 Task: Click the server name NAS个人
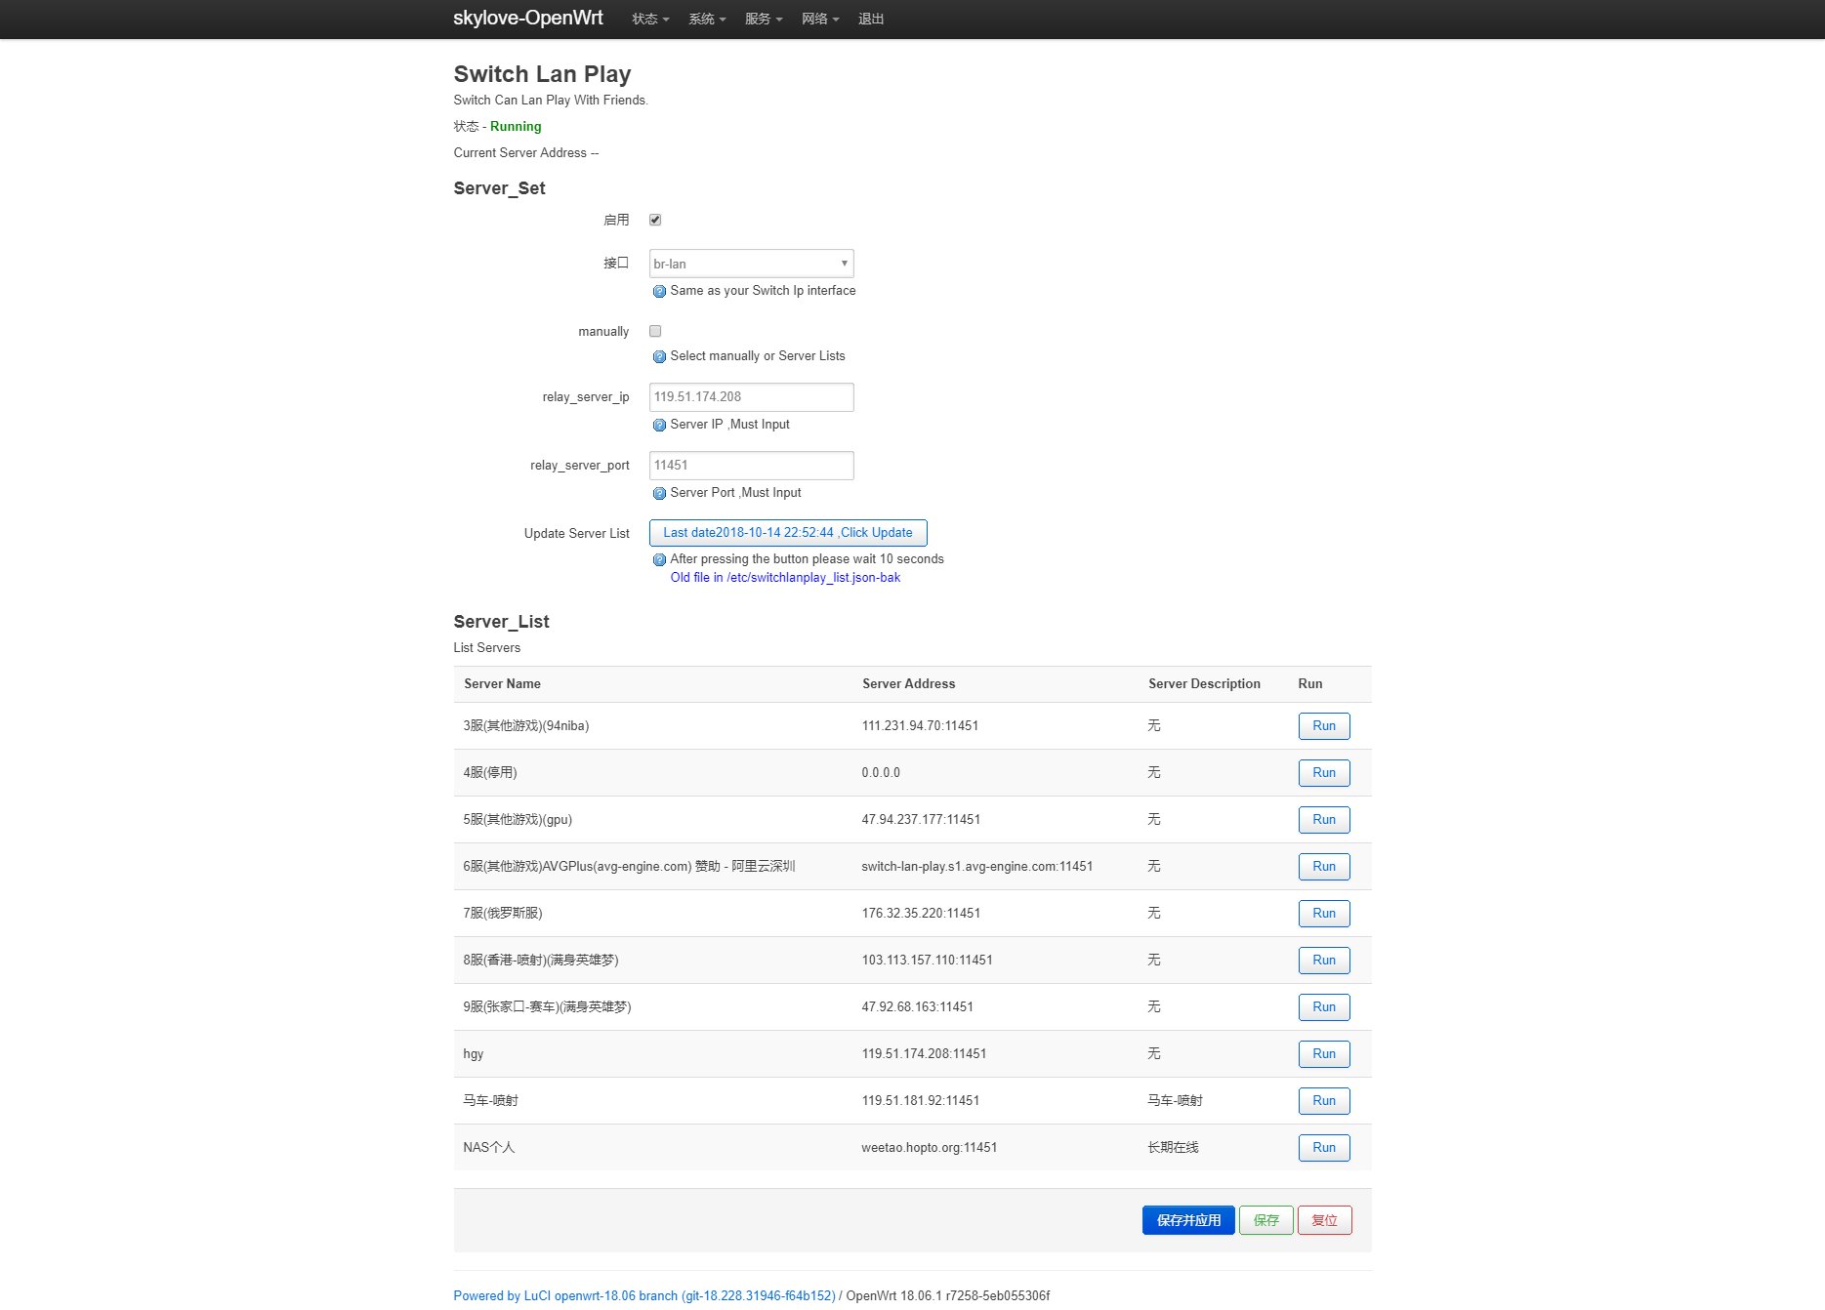(x=488, y=1148)
